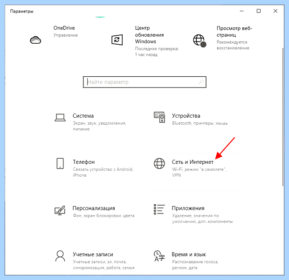Click the Последняя проверка: 1 час назад text

pos(157,52)
